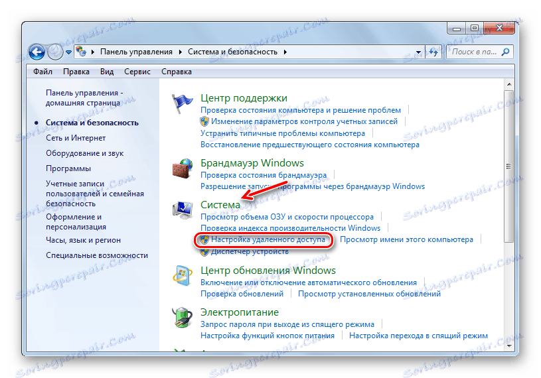
Task: Open Диспетчер устройств link
Action: (250, 251)
